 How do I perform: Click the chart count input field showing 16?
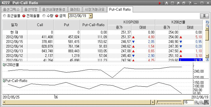coord(189,102)
